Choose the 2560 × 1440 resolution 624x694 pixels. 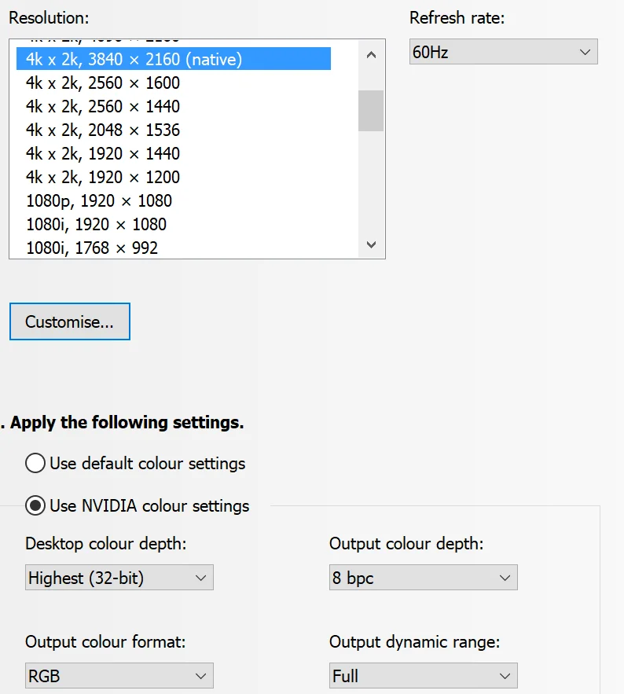tap(174, 106)
